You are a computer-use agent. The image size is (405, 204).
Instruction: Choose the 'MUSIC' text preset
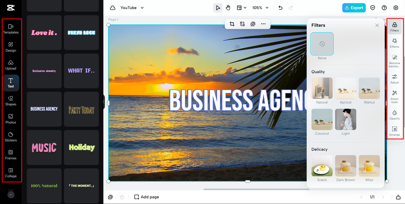[x=44, y=147]
